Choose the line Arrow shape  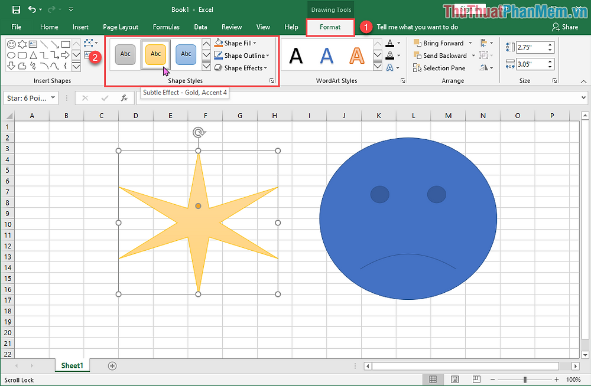point(55,44)
